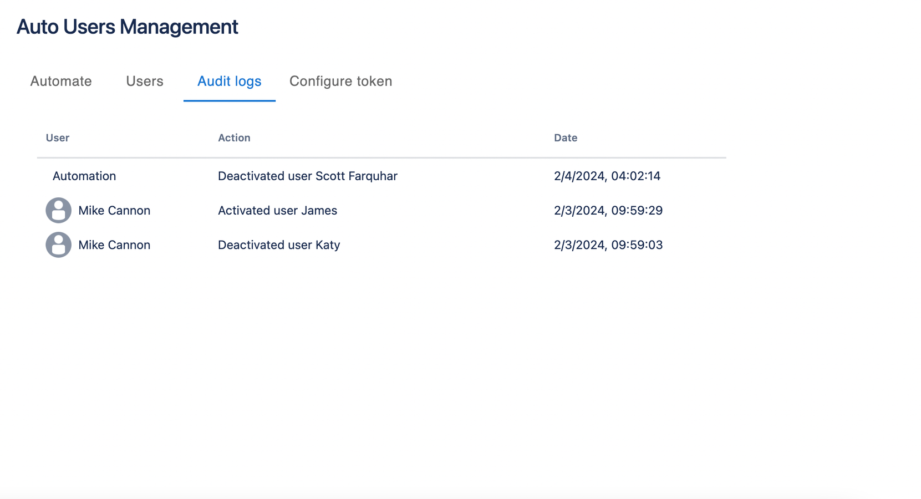The height and width of the screenshot is (499, 921).
Task: Select the Automation user cell
Action: pyautogui.click(x=84, y=176)
